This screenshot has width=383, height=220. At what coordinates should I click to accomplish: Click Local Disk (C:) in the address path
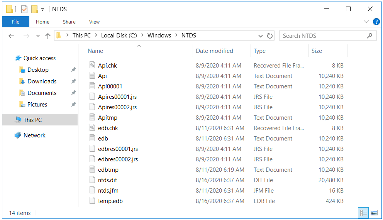coord(119,36)
